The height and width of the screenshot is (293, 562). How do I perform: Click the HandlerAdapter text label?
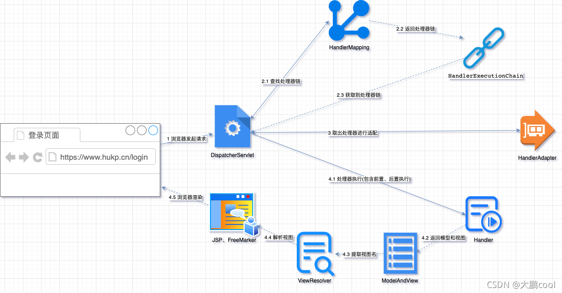[x=537, y=158]
